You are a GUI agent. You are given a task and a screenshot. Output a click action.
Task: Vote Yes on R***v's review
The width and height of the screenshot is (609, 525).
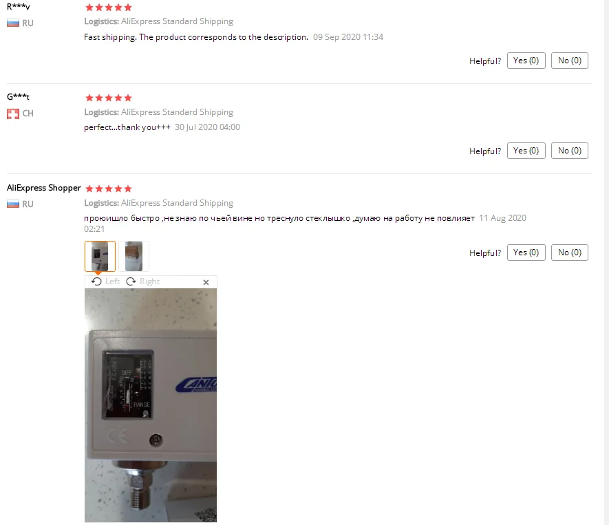[526, 61]
